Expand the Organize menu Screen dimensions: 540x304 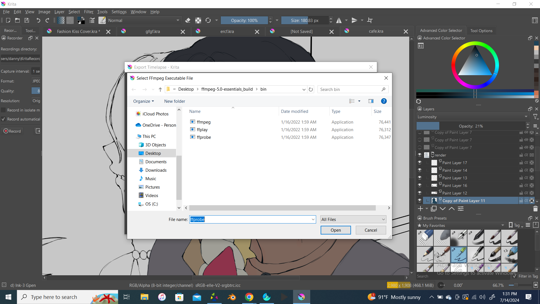tap(143, 101)
